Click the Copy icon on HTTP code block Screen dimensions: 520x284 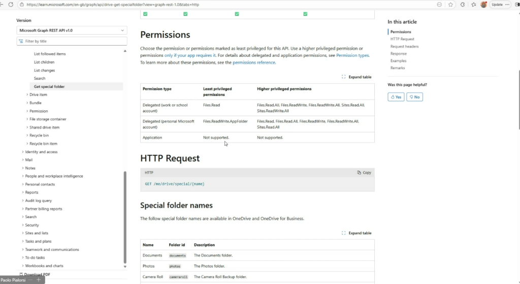359,173
